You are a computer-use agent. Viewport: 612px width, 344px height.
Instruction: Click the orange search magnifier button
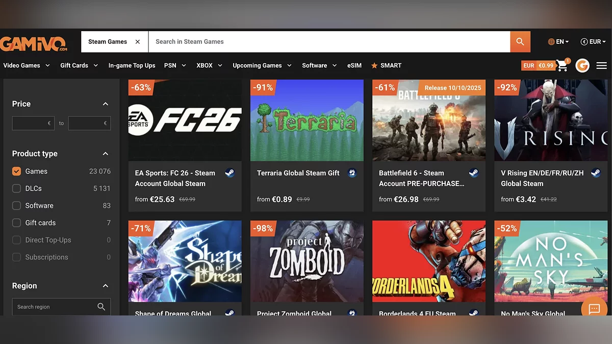(520, 42)
